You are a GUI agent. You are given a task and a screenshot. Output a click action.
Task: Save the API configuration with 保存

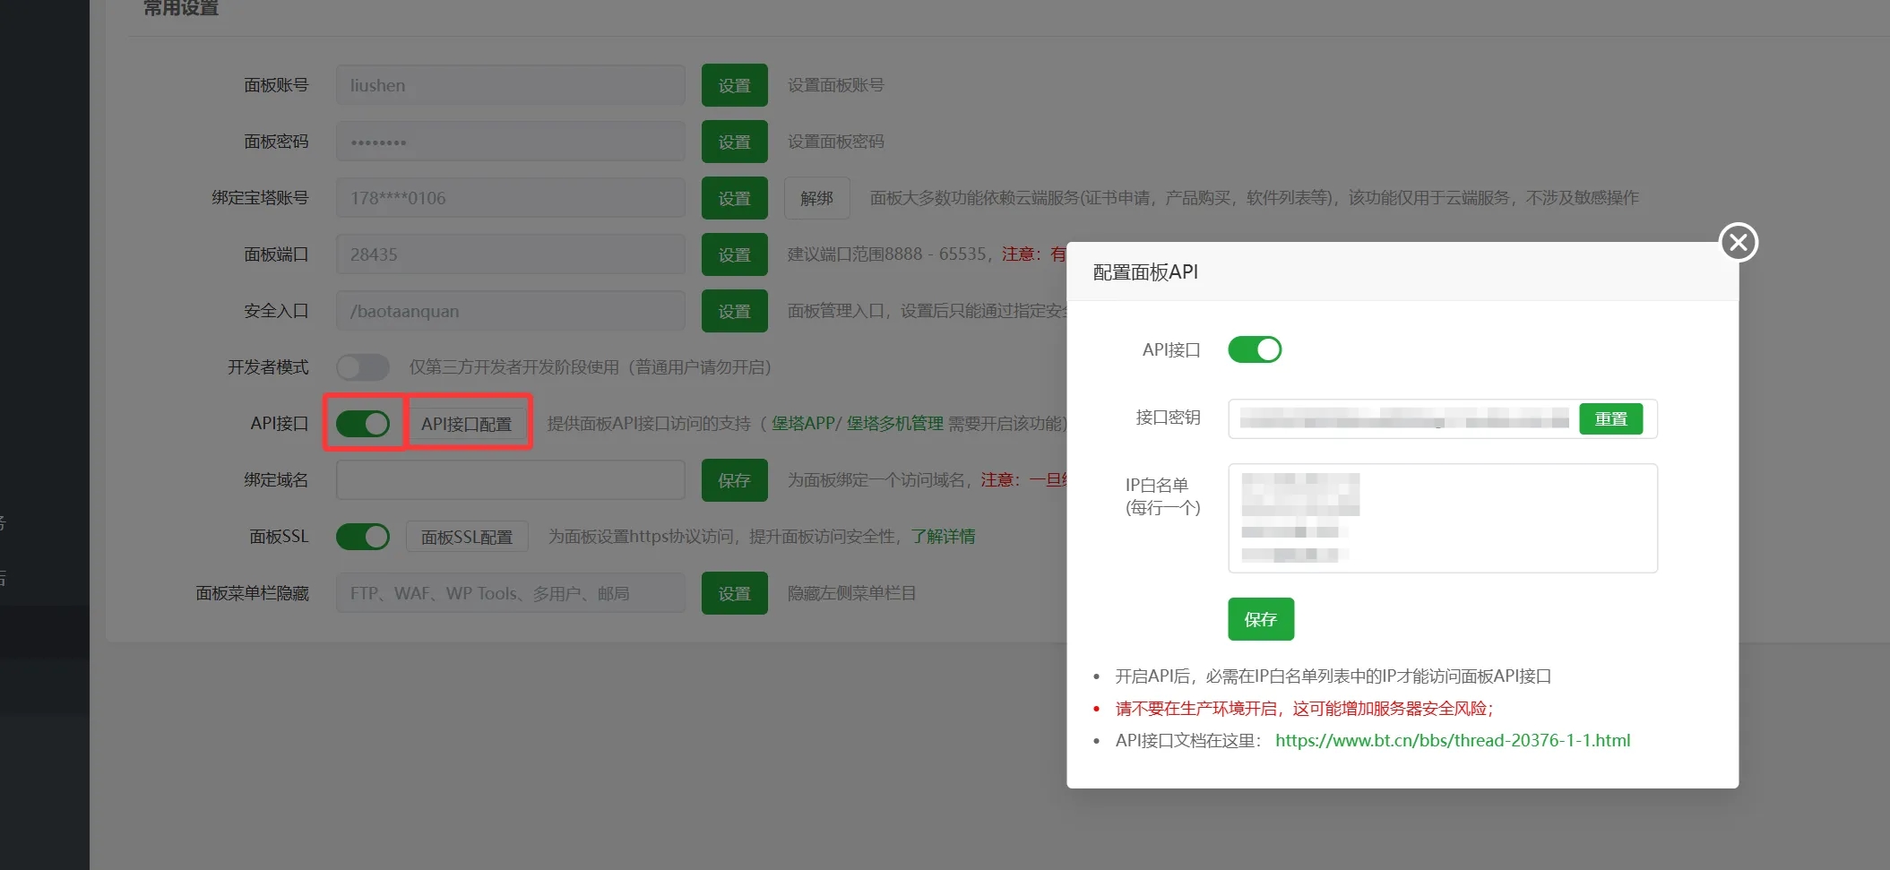click(1261, 619)
